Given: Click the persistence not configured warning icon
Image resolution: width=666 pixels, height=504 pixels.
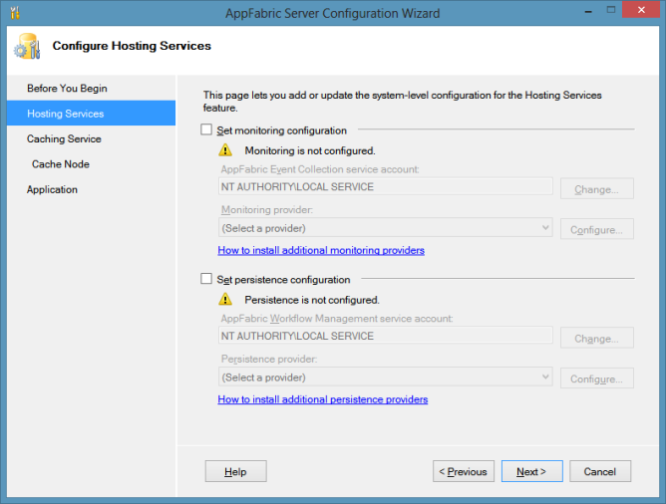Looking at the screenshot, I should coord(226,299).
